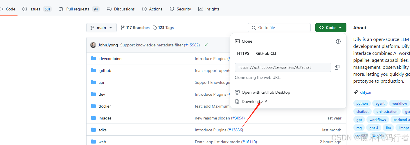Viewport: 410px width, 145px height.
Task: Select the python topic tag
Action: pos(362,104)
